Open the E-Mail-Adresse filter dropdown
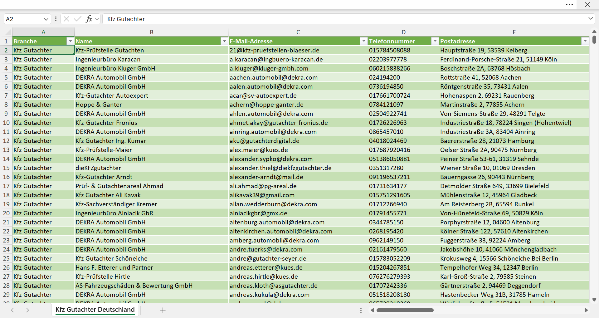Viewport: 599px width, 318px height. (x=364, y=41)
